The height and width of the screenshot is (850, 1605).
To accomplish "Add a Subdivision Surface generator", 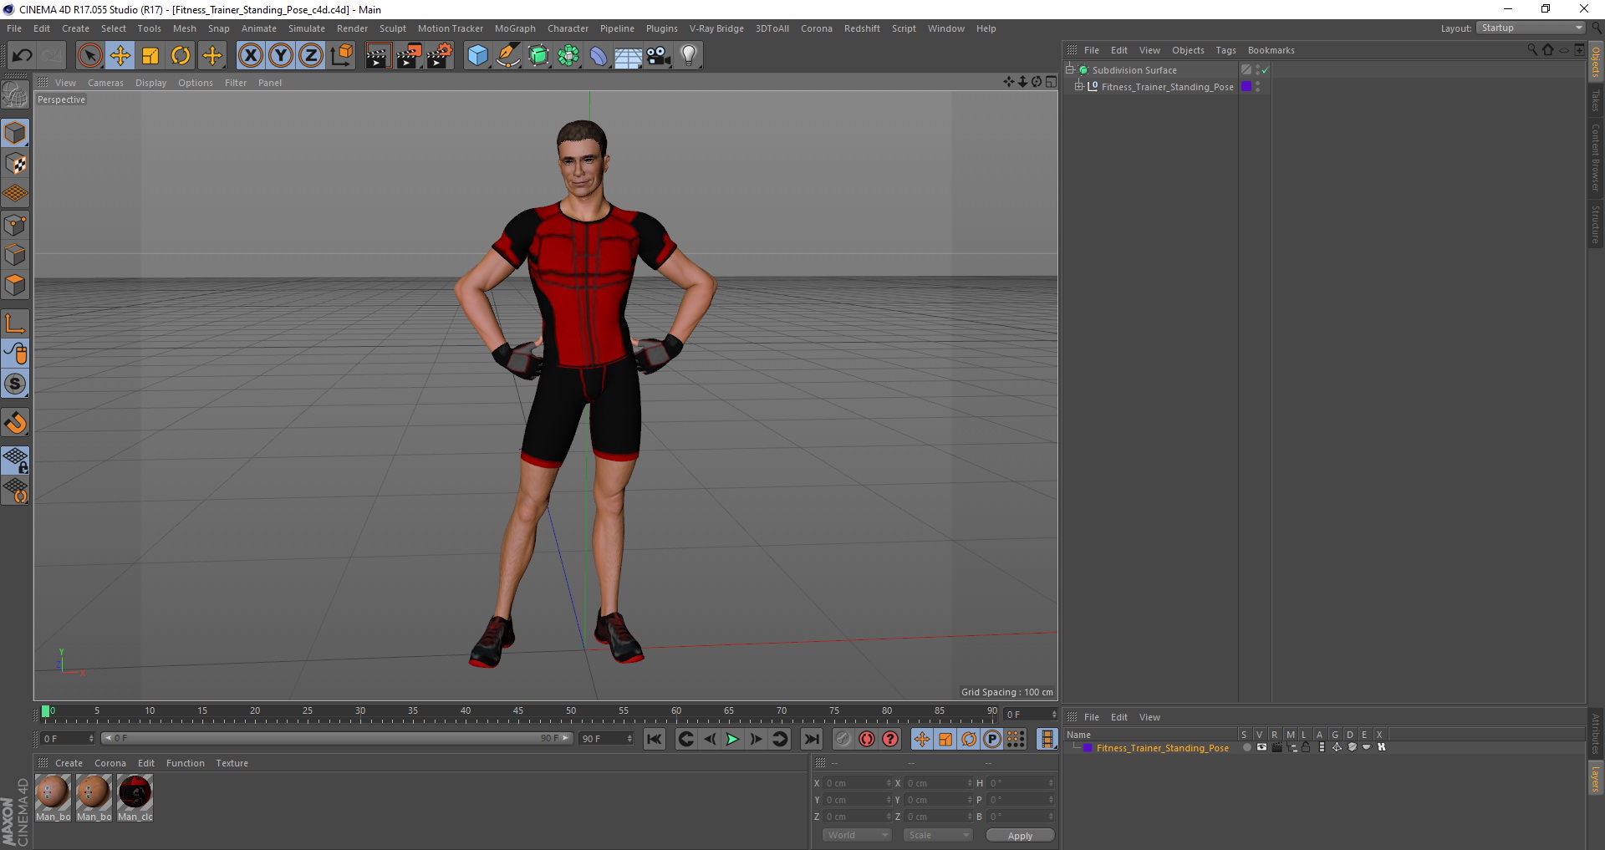I will click(x=538, y=56).
